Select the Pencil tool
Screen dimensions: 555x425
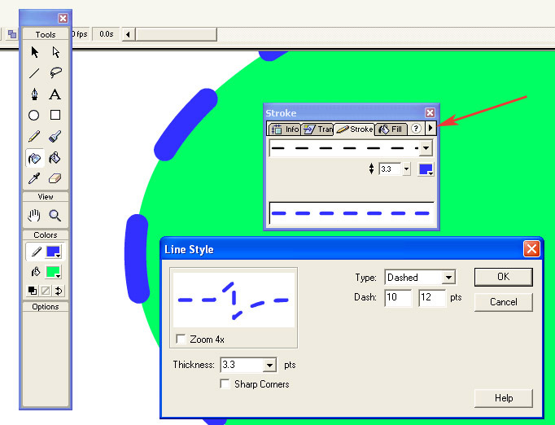pos(34,137)
